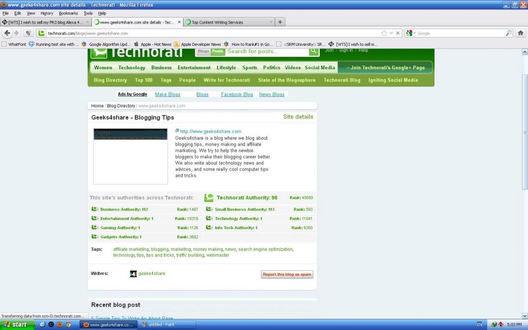Click the Internet Explorer quick launch icon
Viewport: 528px width, 330px height.
coord(43,324)
